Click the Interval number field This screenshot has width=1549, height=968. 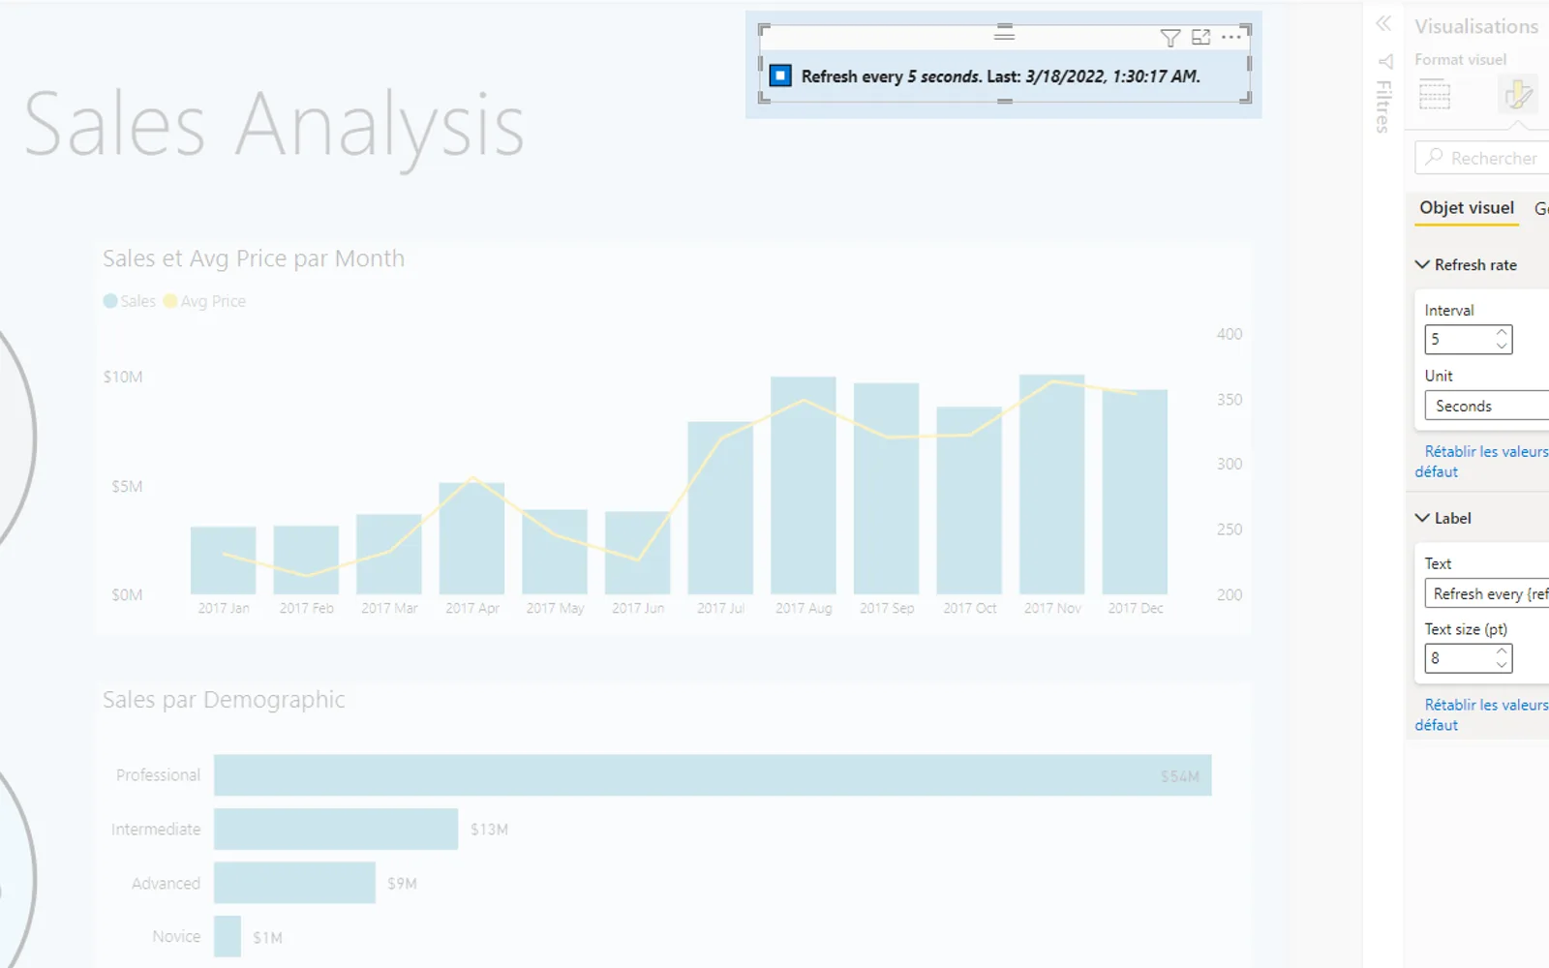(1459, 339)
